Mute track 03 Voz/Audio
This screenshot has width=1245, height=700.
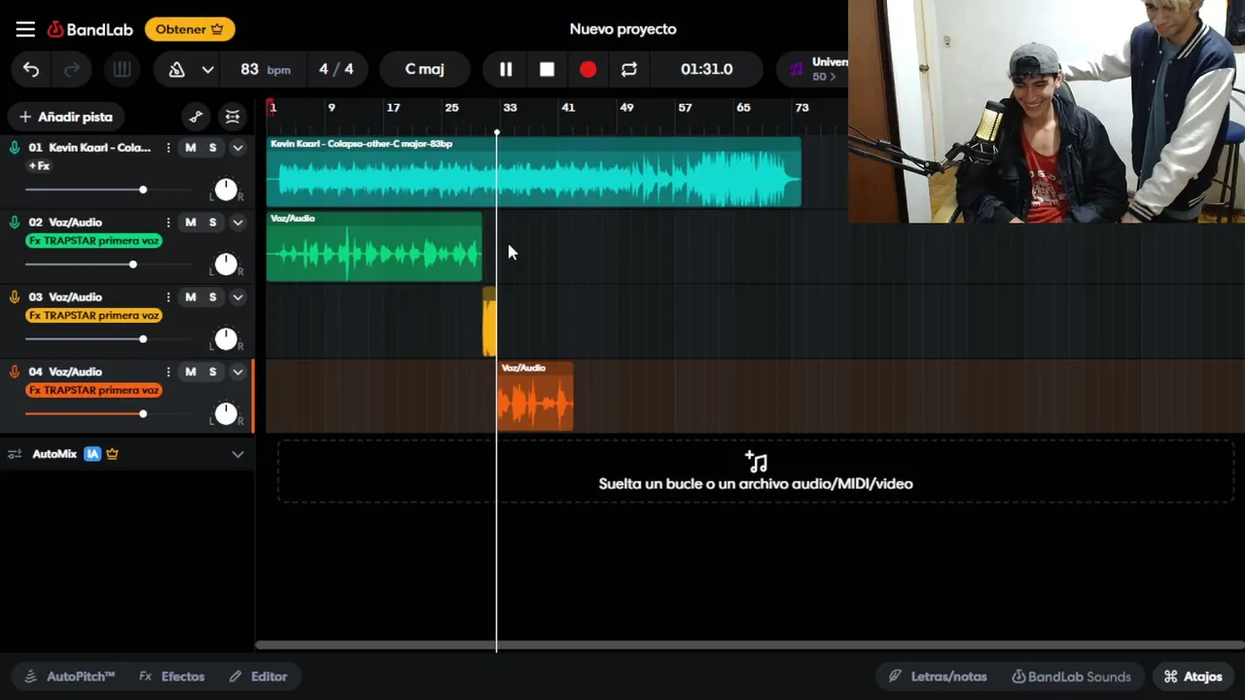(191, 297)
